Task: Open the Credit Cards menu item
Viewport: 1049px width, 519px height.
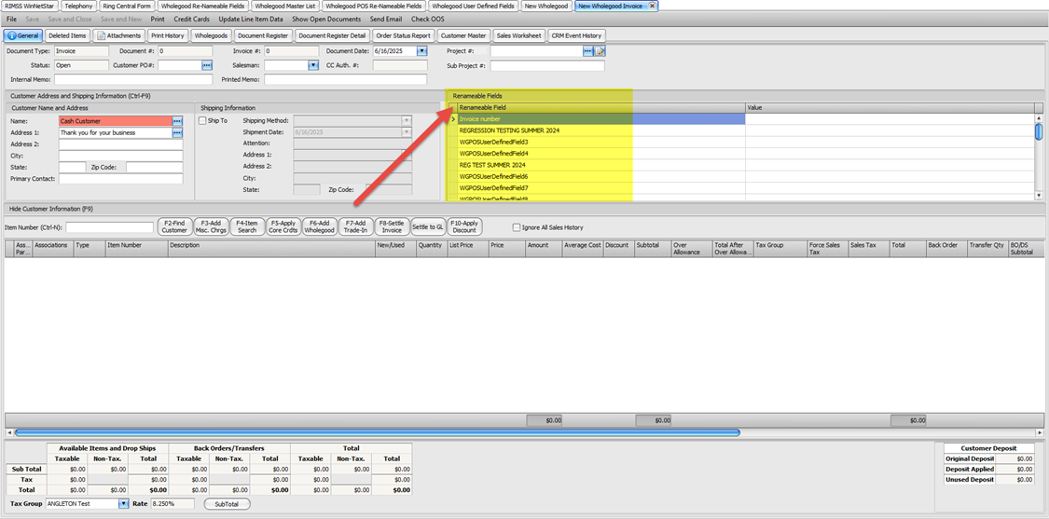Action: 192,20
